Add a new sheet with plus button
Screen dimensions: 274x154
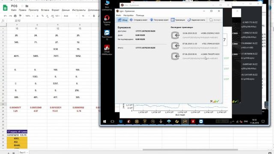coord(9,153)
